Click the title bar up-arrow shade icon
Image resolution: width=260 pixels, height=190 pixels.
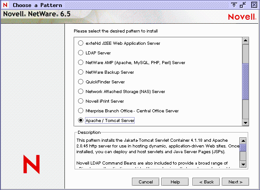pos(234,5)
